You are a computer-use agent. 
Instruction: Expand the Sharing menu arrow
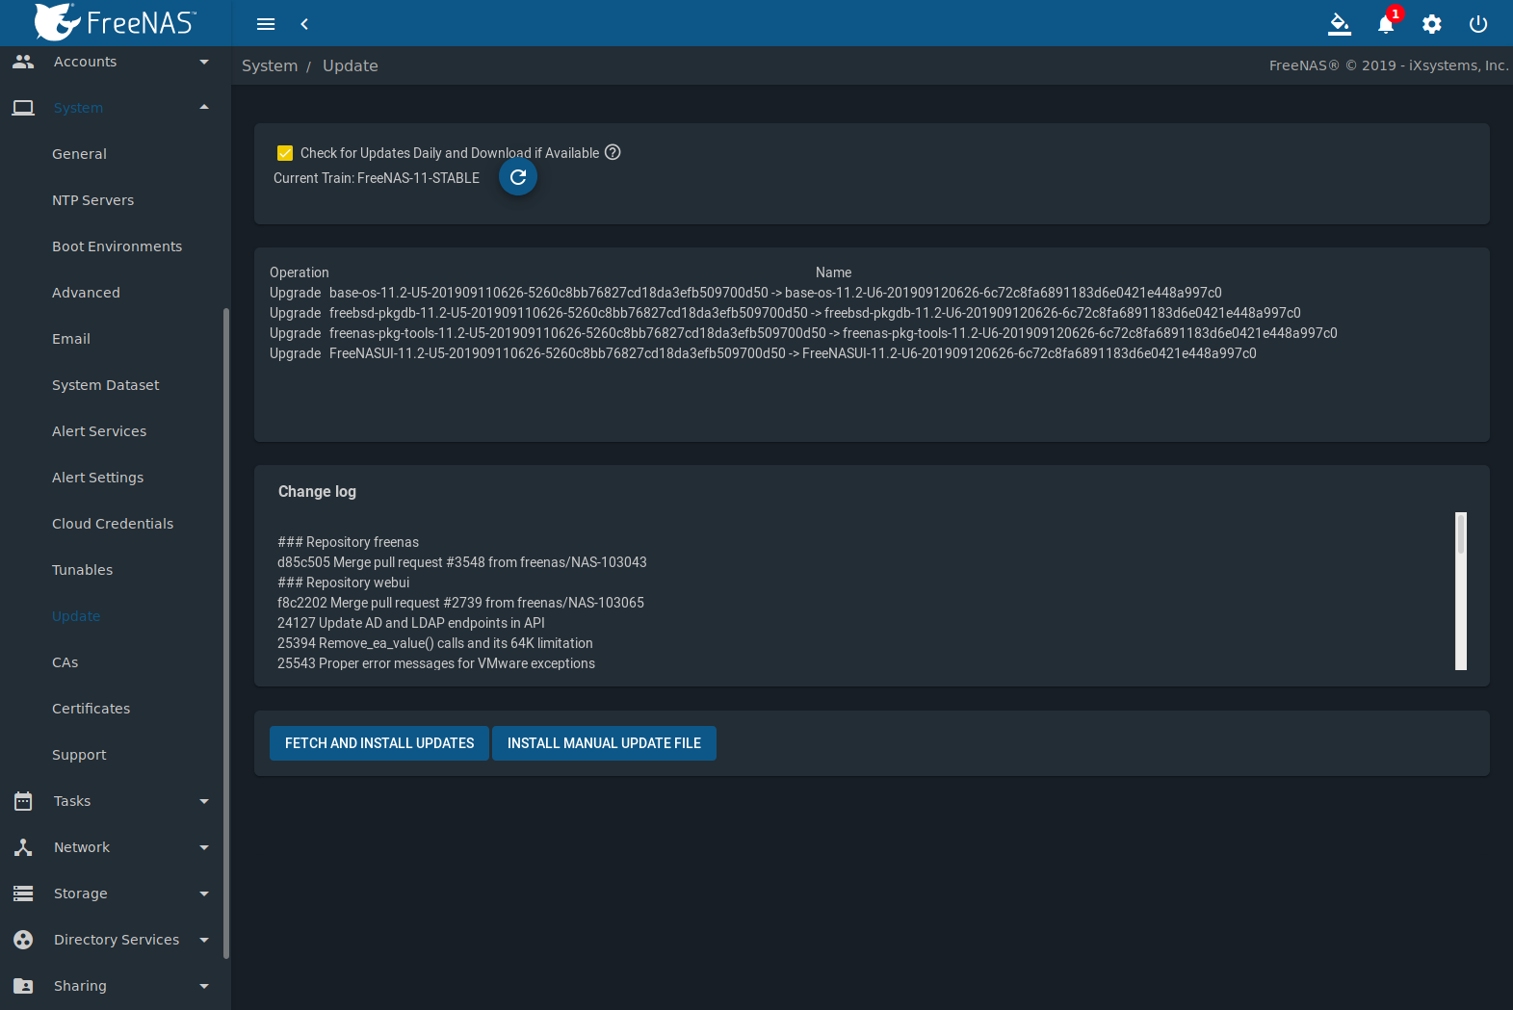click(x=204, y=986)
